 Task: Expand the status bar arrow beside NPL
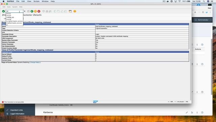pyautogui.click(x=168, y=102)
